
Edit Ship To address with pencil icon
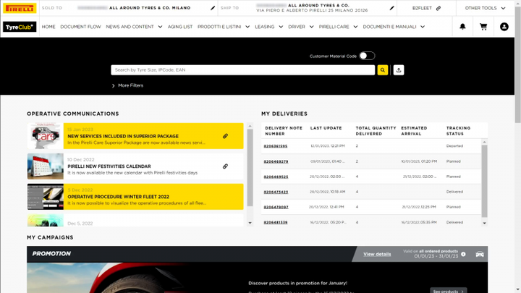coord(391,8)
